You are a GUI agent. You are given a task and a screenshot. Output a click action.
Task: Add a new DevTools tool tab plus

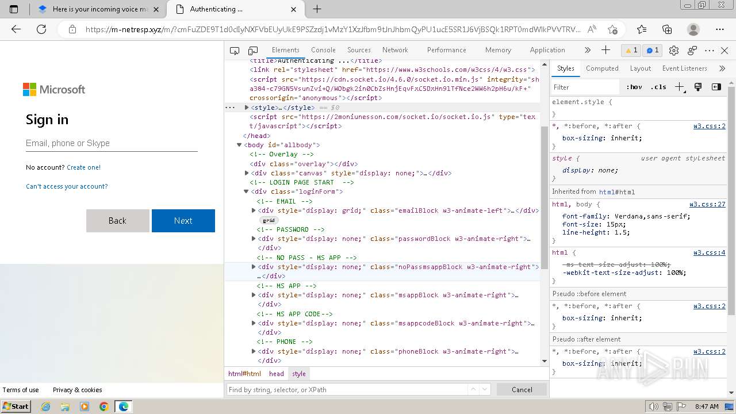tap(605, 50)
